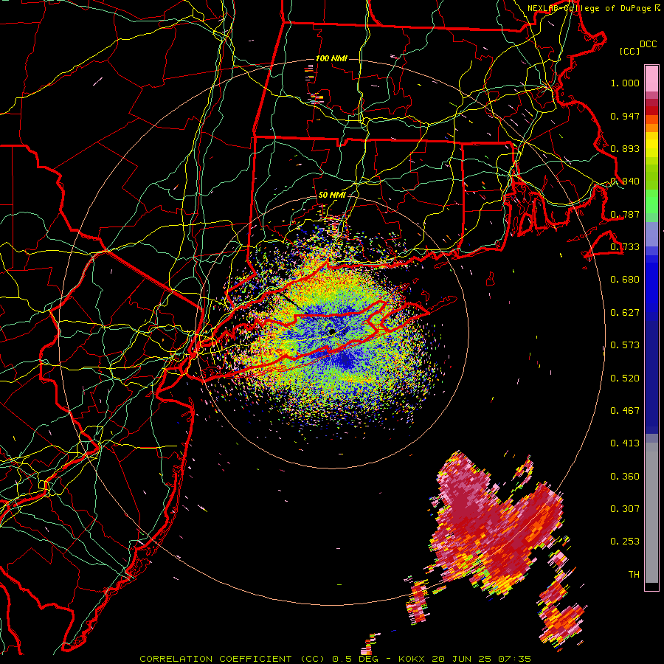664x664 pixels.
Task: Click the 100 NMI range ring label
Action: pos(331,58)
